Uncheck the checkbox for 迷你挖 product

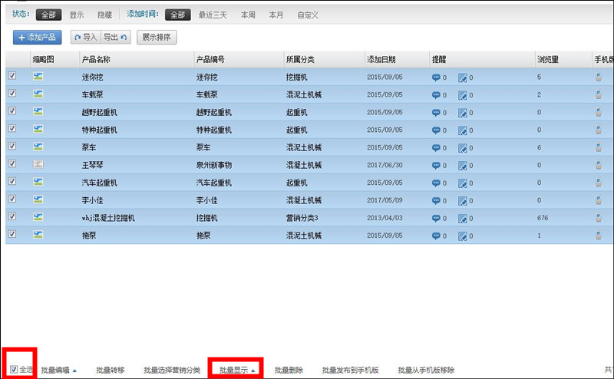click(12, 77)
